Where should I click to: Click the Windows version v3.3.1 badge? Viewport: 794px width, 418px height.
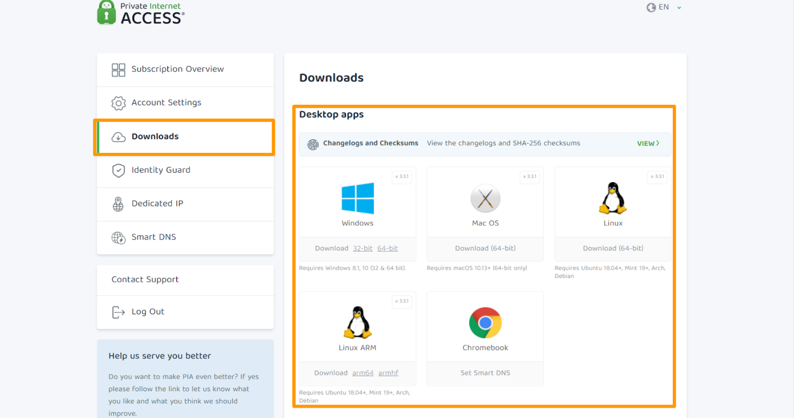tap(402, 177)
